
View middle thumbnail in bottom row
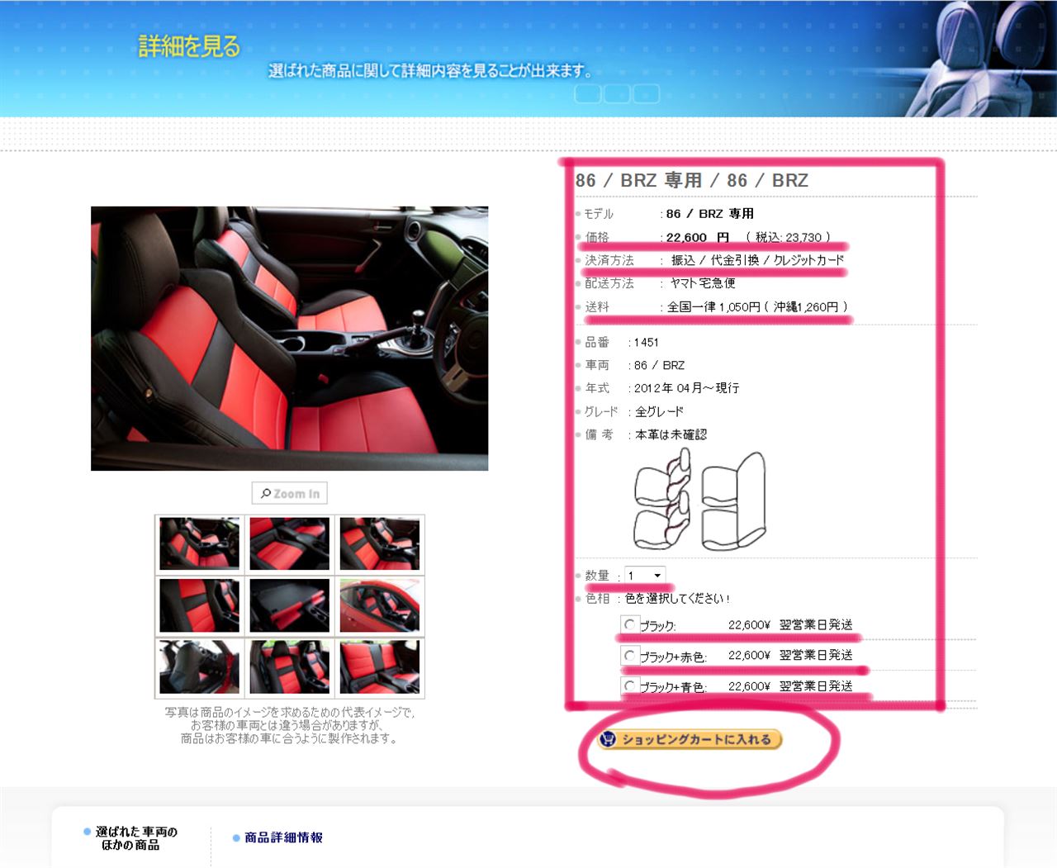pos(290,666)
